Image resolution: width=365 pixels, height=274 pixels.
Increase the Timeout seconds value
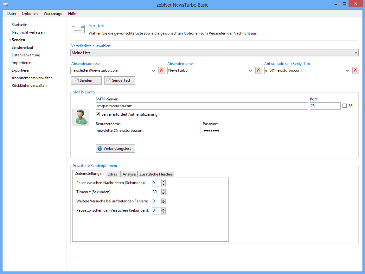163,191
